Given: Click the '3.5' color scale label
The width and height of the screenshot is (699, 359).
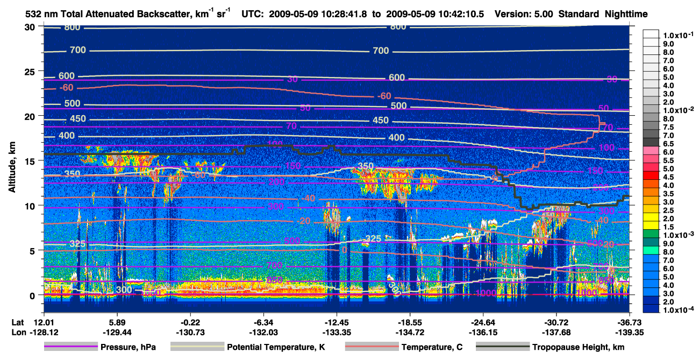Looking at the screenshot, I should point(668,193).
